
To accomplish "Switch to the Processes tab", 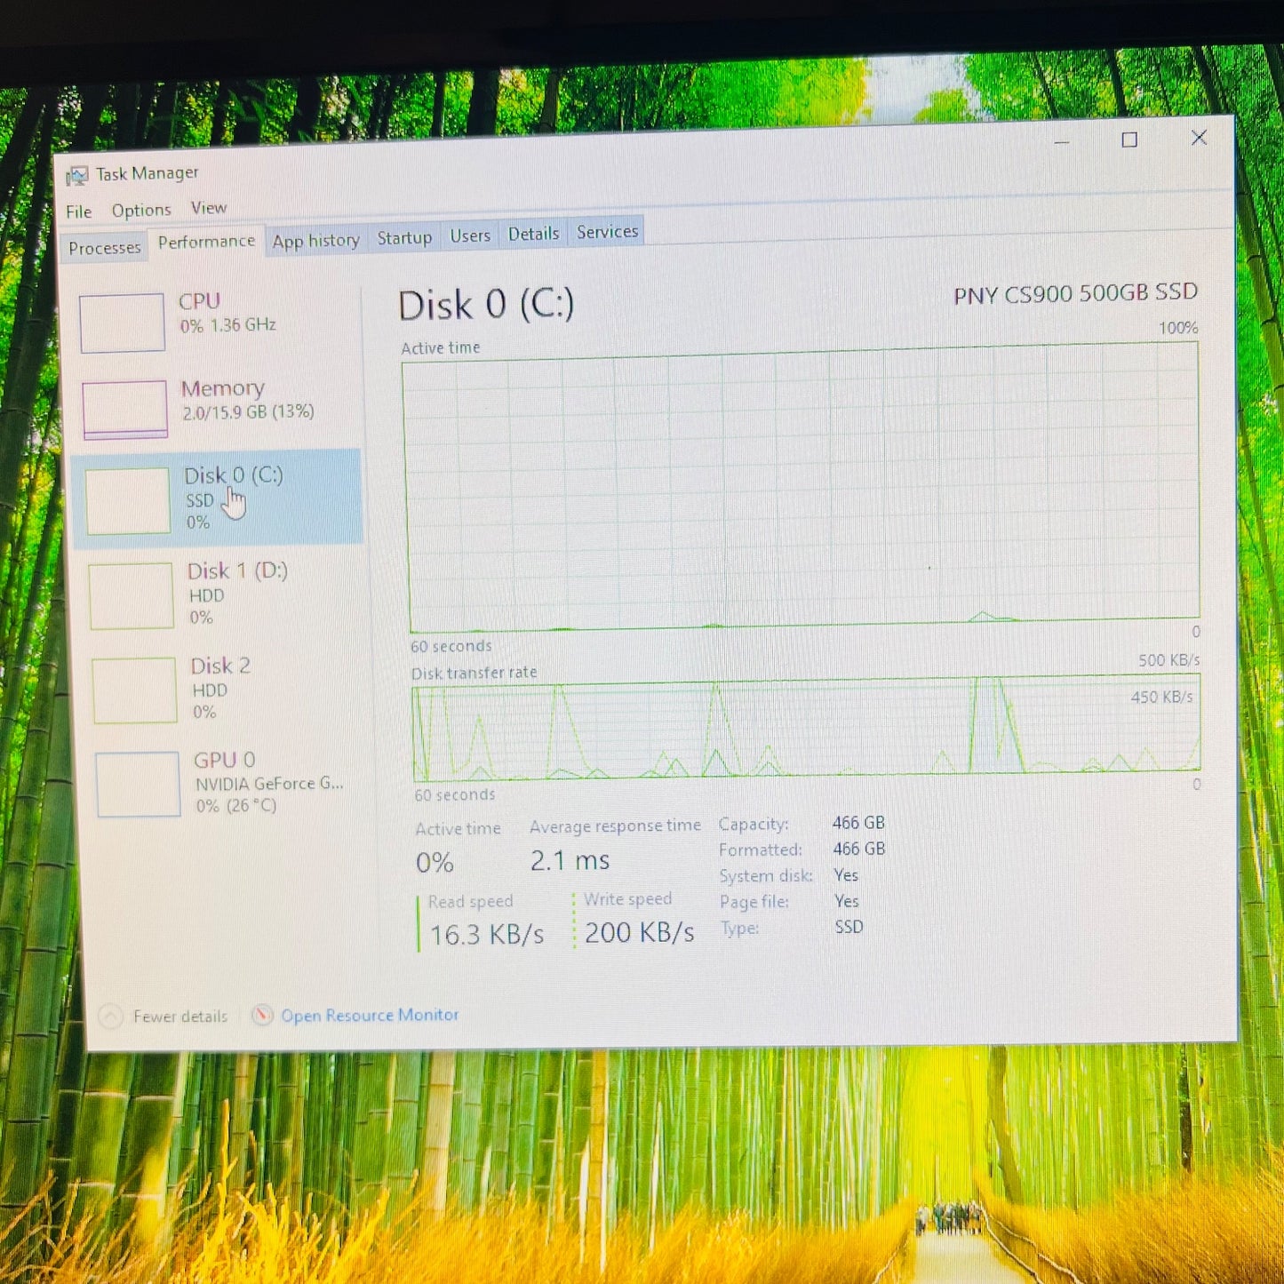I will tap(104, 246).
